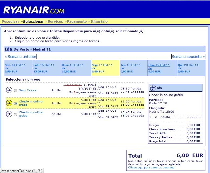Choose Sáb, 15 Out 11 date tab

click(x=47, y=68)
